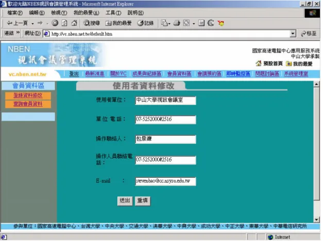
Task: Click the Discuss toolbar icon
Action: click(201, 23)
